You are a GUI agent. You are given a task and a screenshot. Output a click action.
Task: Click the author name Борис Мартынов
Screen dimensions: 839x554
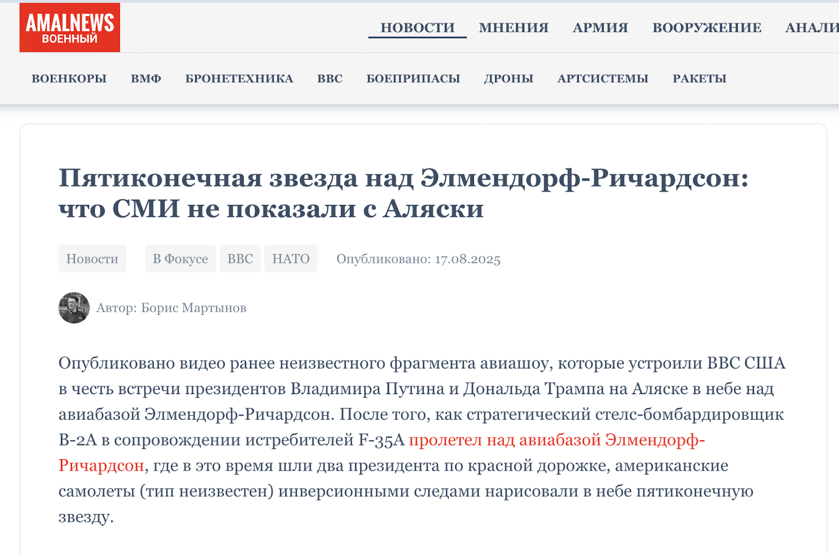point(193,308)
